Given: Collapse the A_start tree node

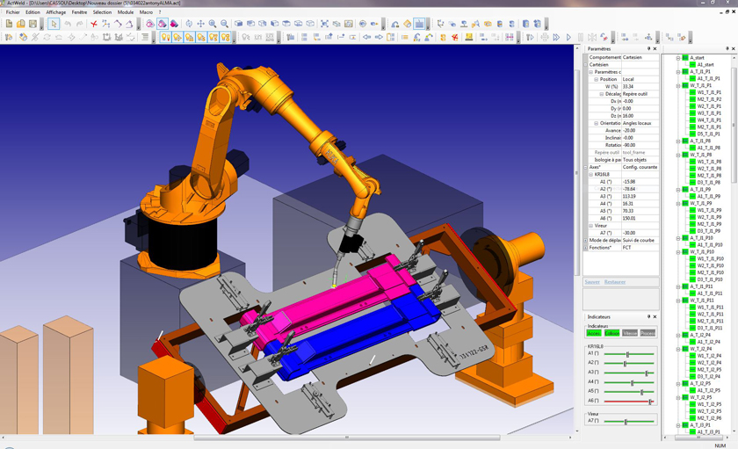Looking at the screenshot, I should tap(678, 58).
